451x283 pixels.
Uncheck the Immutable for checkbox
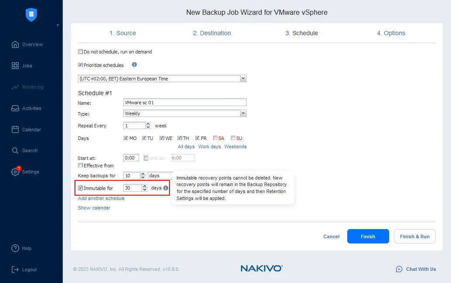click(80, 188)
